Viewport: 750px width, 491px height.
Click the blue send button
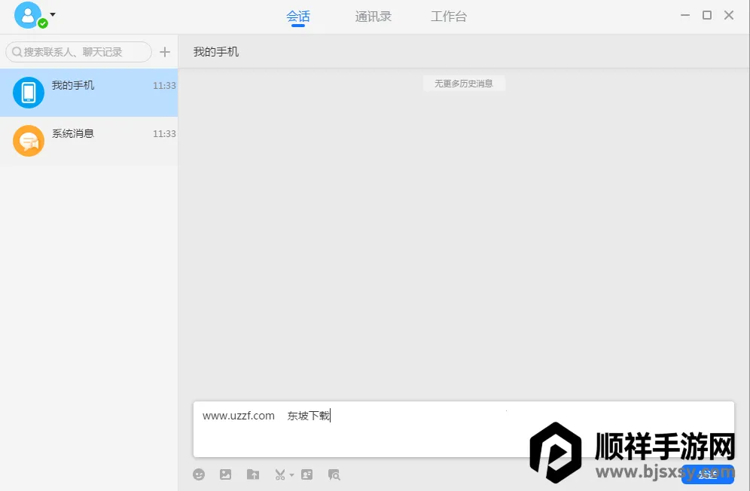(707, 474)
